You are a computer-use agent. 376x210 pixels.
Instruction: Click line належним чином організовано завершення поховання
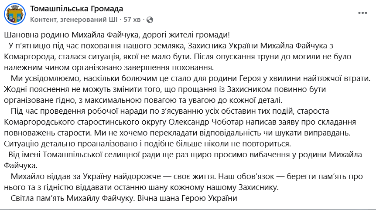point(109,68)
